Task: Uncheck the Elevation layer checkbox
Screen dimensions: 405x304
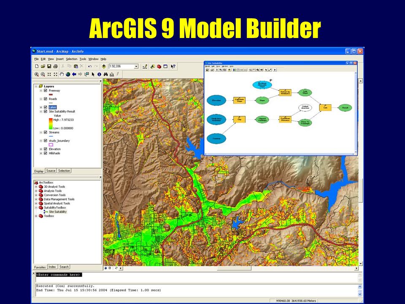Action: (x=46, y=149)
